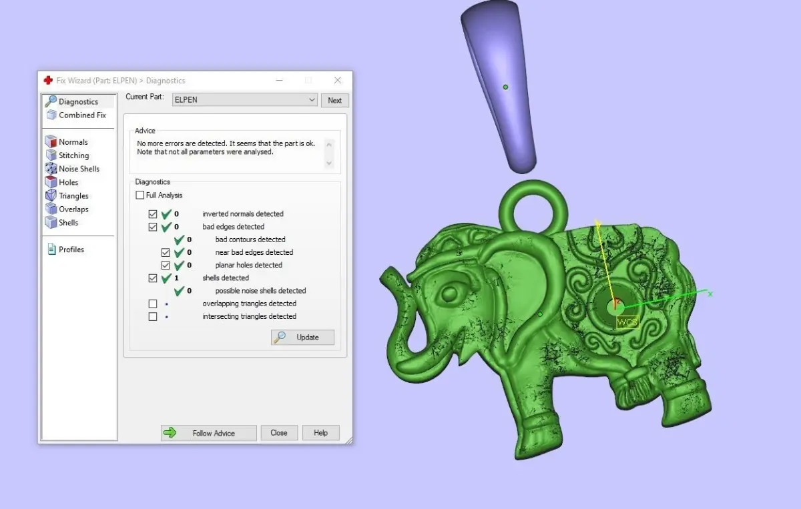
Task: Uncheck near bad edges detected checkbox
Action: pos(166,252)
